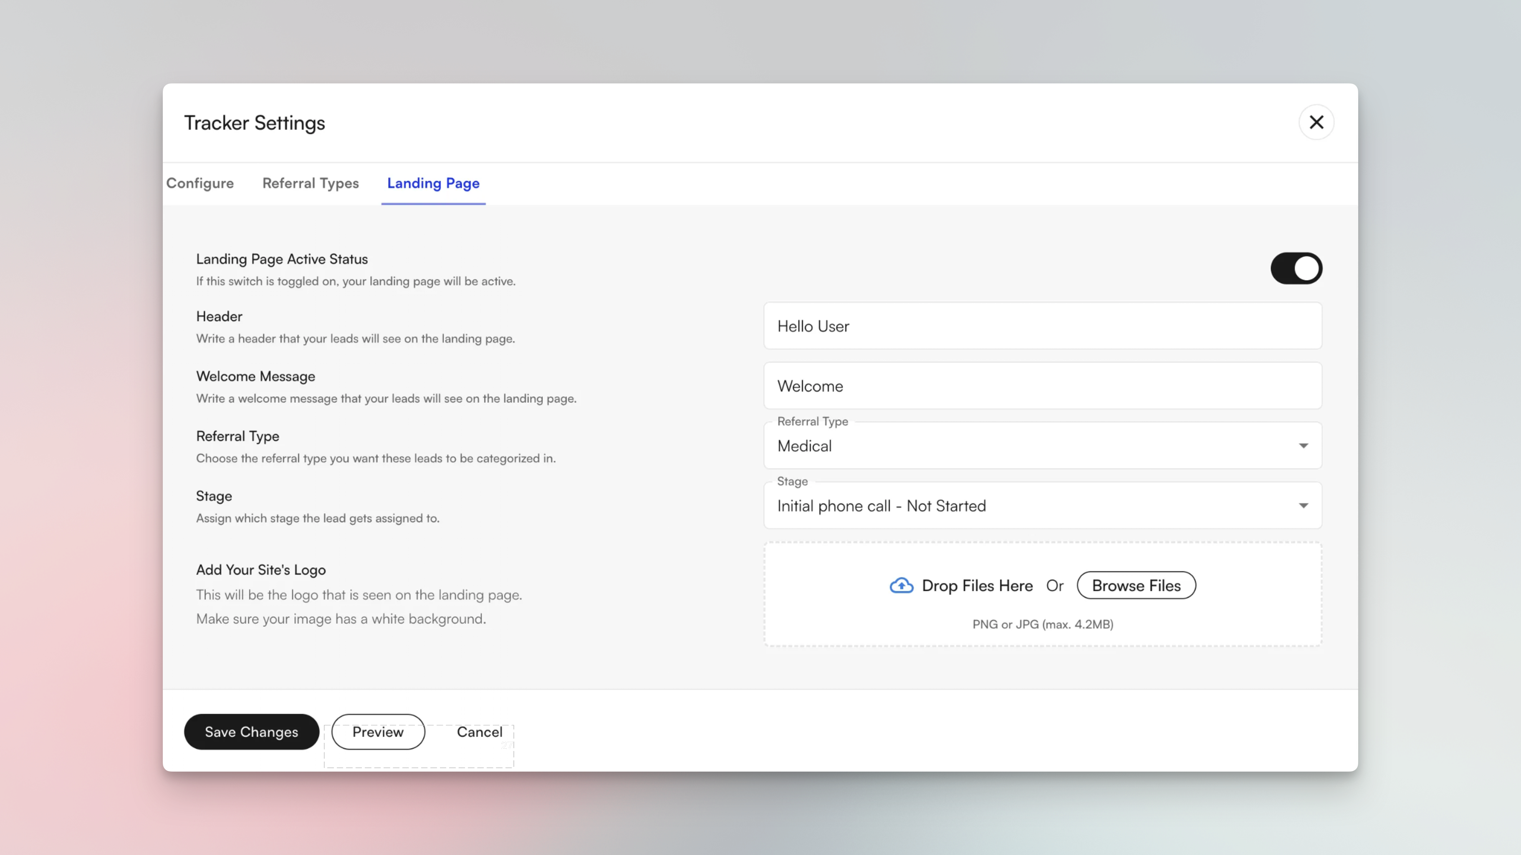The width and height of the screenshot is (1521, 855).
Task: Select the Landing Page tab
Action: (x=433, y=184)
